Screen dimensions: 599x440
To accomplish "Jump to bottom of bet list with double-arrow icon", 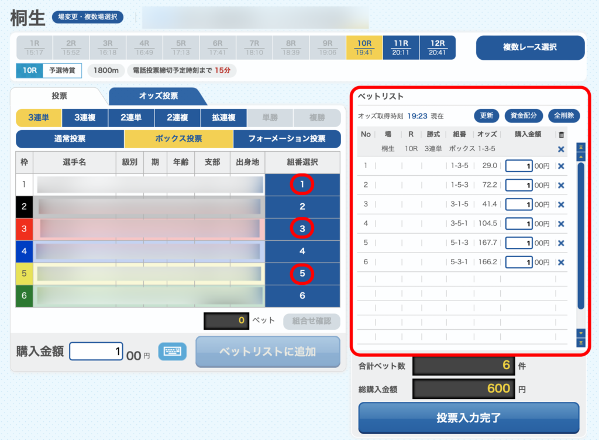I will click(581, 343).
